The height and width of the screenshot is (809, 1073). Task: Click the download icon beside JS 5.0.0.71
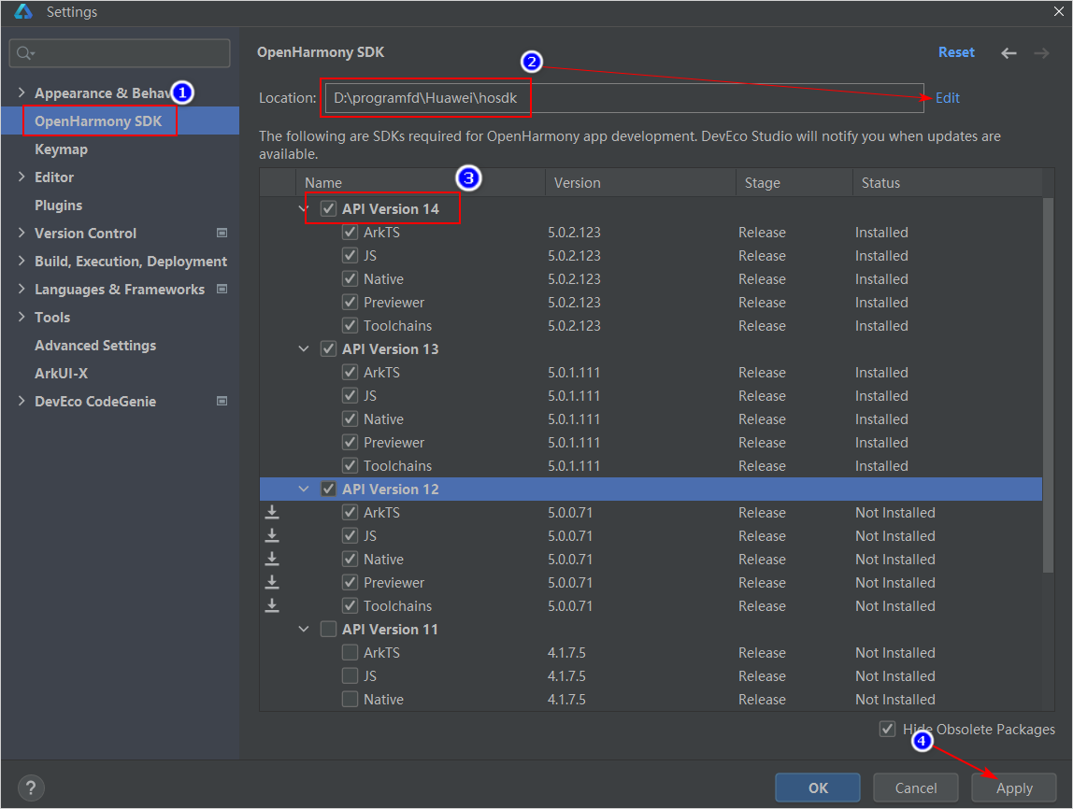[x=272, y=535]
